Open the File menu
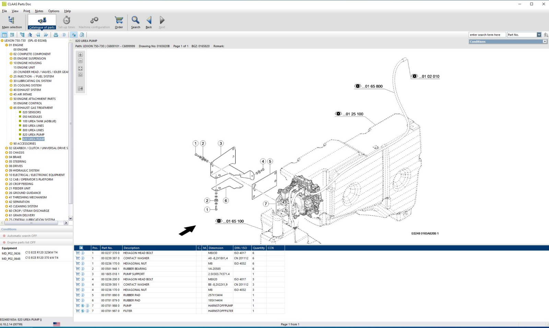The height and width of the screenshot is (328, 549). 4,11
